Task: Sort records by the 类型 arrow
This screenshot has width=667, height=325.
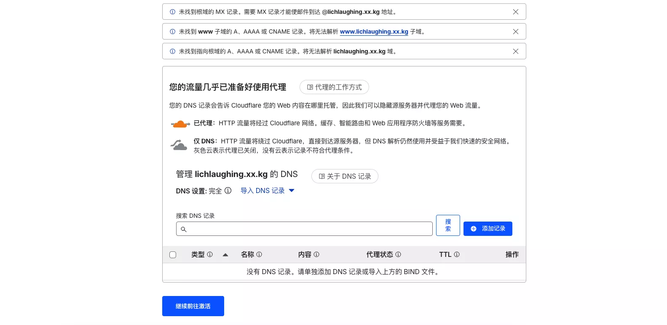Action: click(225, 255)
